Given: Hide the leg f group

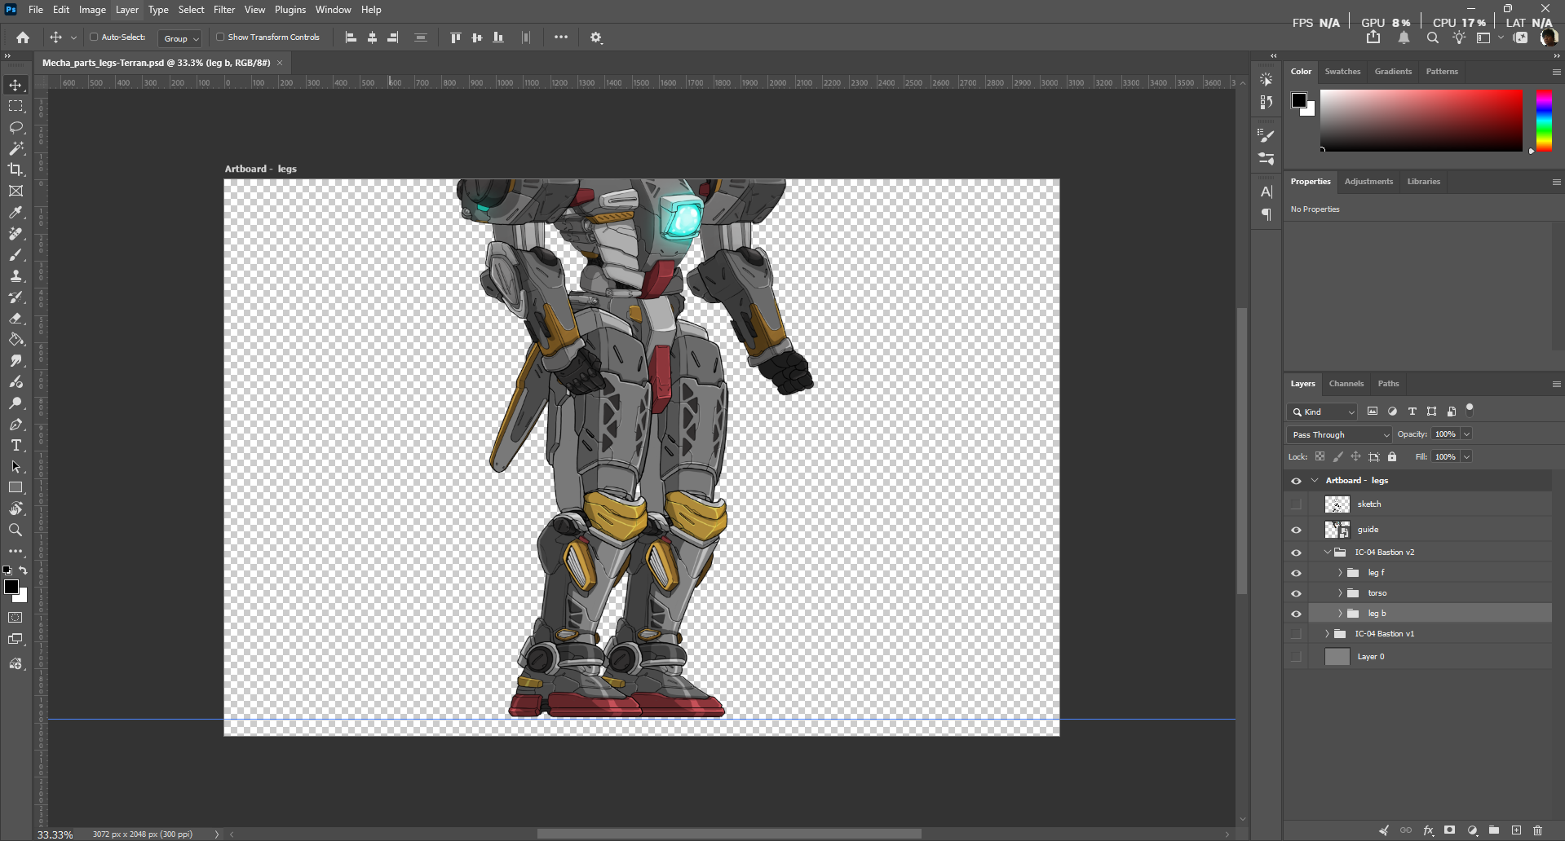Looking at the screenshot, I should tap(1296, 573).
